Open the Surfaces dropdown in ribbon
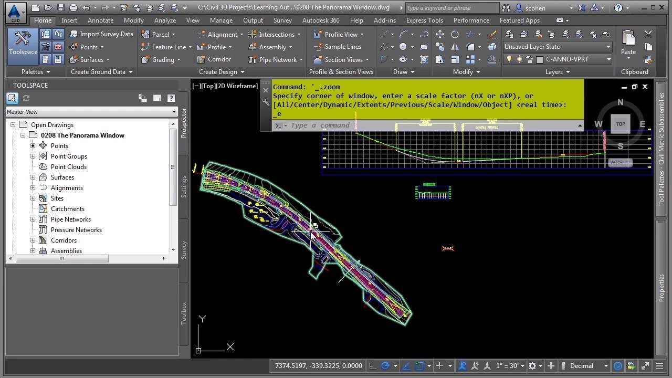 (90, 59)
